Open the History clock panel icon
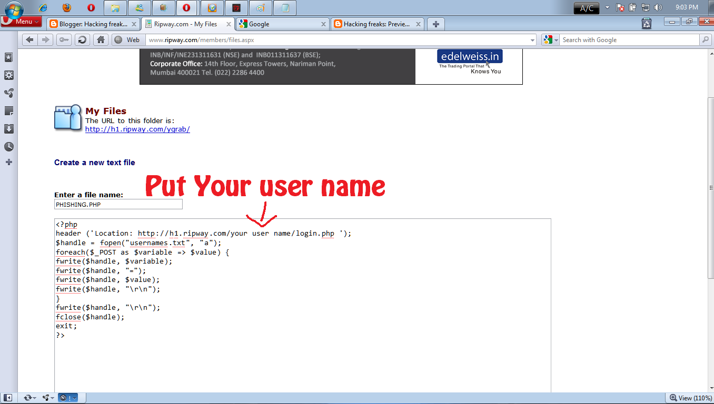This screenshot has height=404, width=714. point(9,147)
